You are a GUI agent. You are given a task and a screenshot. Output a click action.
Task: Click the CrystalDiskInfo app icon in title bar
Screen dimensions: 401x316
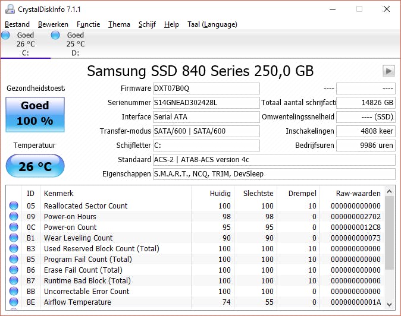click(x=9, y=10)
